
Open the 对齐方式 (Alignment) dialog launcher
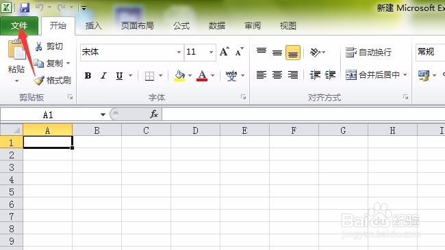405,97
